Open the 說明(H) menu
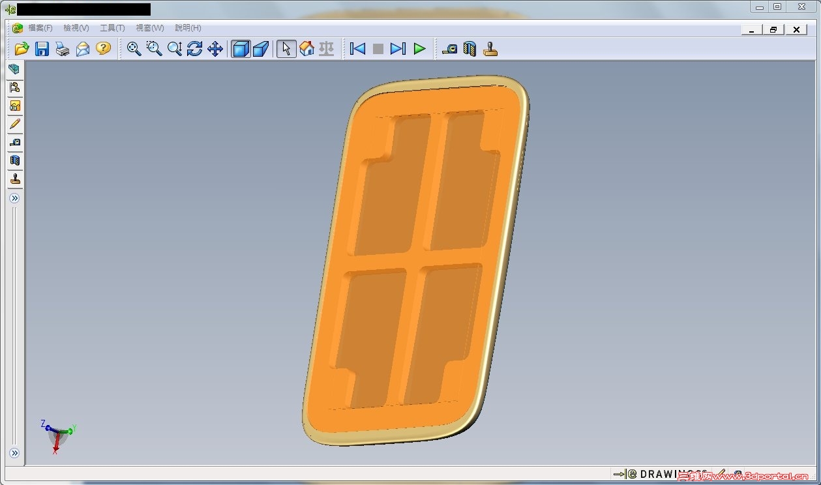This screenshot has width=821, height=485. pyautogui.click(x=188, y=28)
